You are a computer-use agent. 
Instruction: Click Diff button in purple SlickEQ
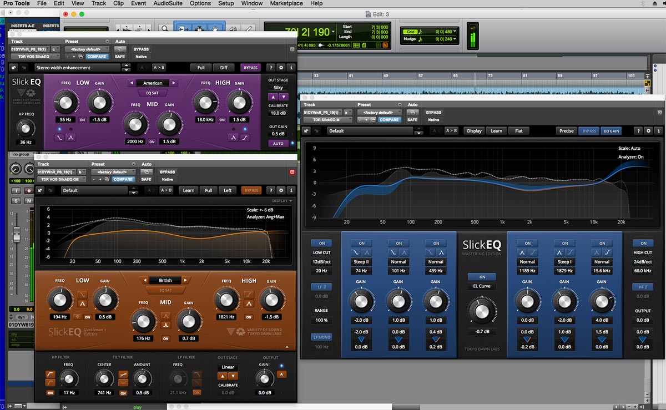(x=224, y=68)
